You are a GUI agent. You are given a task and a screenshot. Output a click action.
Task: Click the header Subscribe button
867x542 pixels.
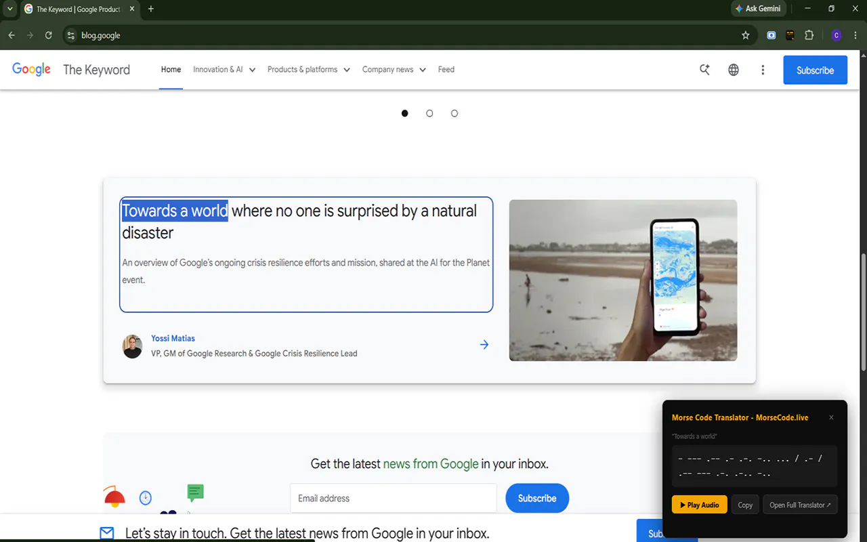pos(815,70)
